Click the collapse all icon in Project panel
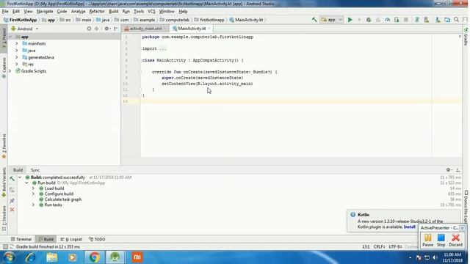 (x=96, y=29)
